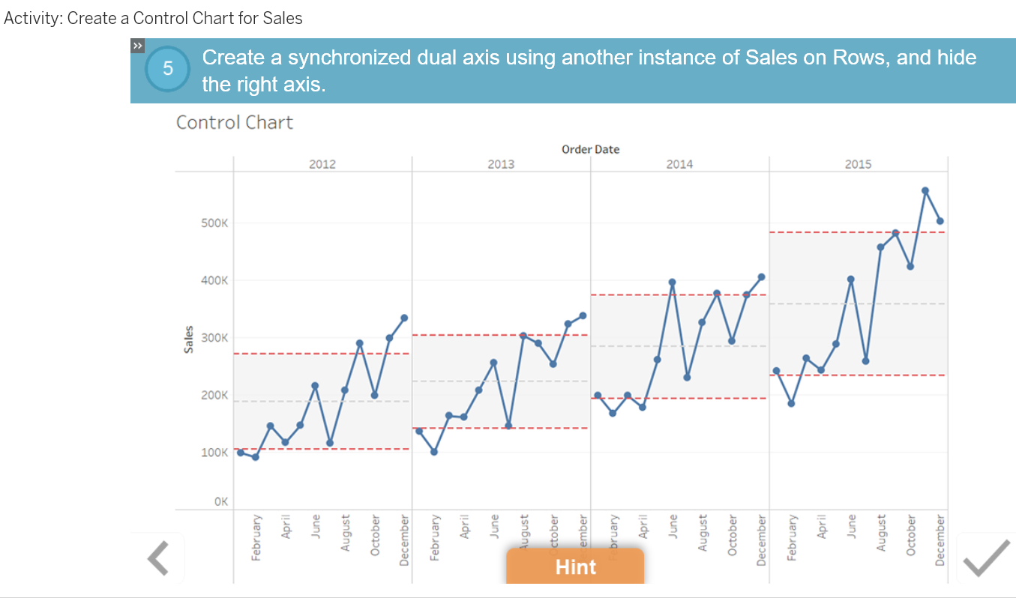Click the Order Date header label
1016x598 pixels.
coord(591,149)
